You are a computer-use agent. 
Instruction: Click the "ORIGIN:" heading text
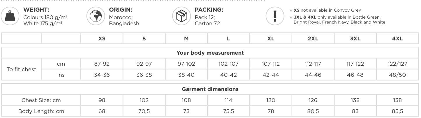[121, 10]
